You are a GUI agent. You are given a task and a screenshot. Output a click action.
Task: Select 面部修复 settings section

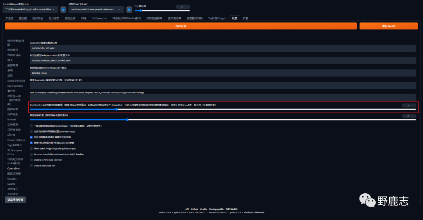click(x=13, y=65)
